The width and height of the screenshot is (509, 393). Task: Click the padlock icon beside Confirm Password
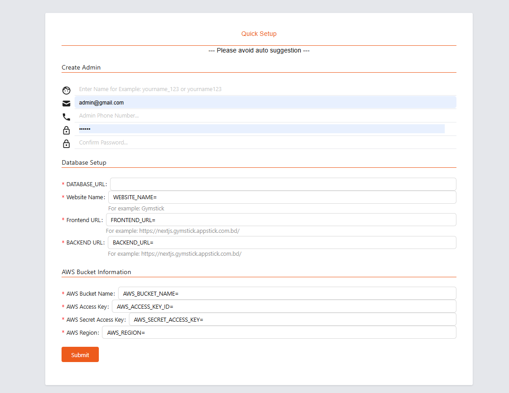coord(66,144)
